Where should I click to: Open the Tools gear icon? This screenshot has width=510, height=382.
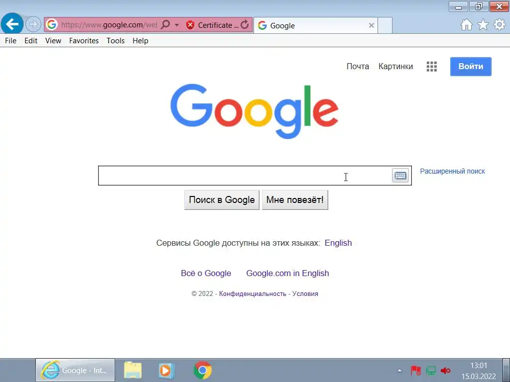tap(500, 25)
